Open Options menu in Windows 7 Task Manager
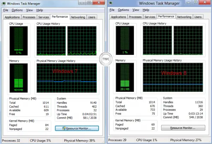Screen dimensions: 212x144 pyautogui.click(x=17, y=10)
